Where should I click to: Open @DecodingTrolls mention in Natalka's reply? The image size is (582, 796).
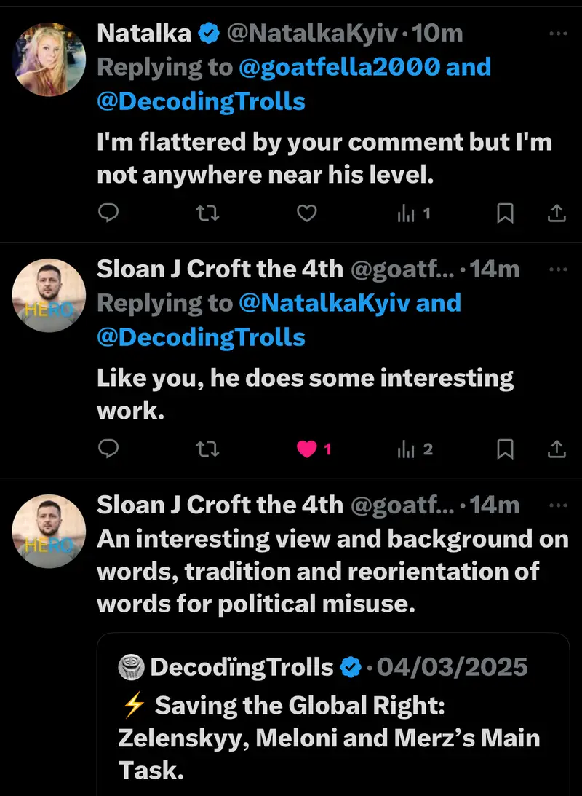[x=201, y=101]
